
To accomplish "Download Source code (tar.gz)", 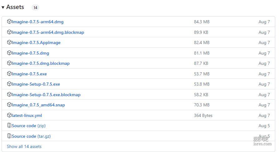I will (31, 136).
